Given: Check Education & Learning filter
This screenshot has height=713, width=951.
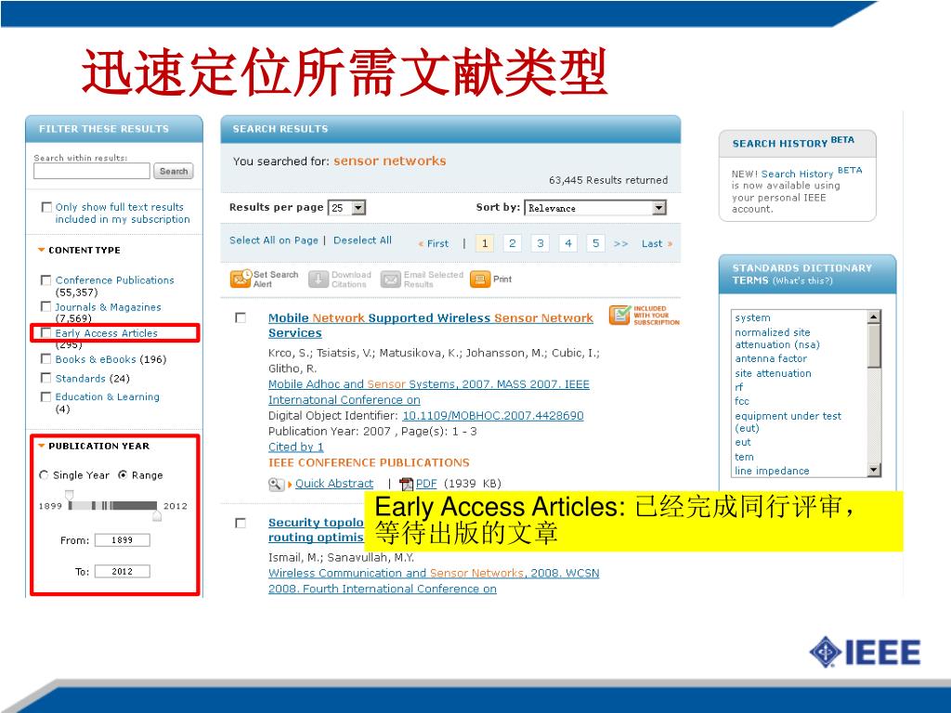Looking at the screenshot, I should pyautogui.click(x=46, y=397).
